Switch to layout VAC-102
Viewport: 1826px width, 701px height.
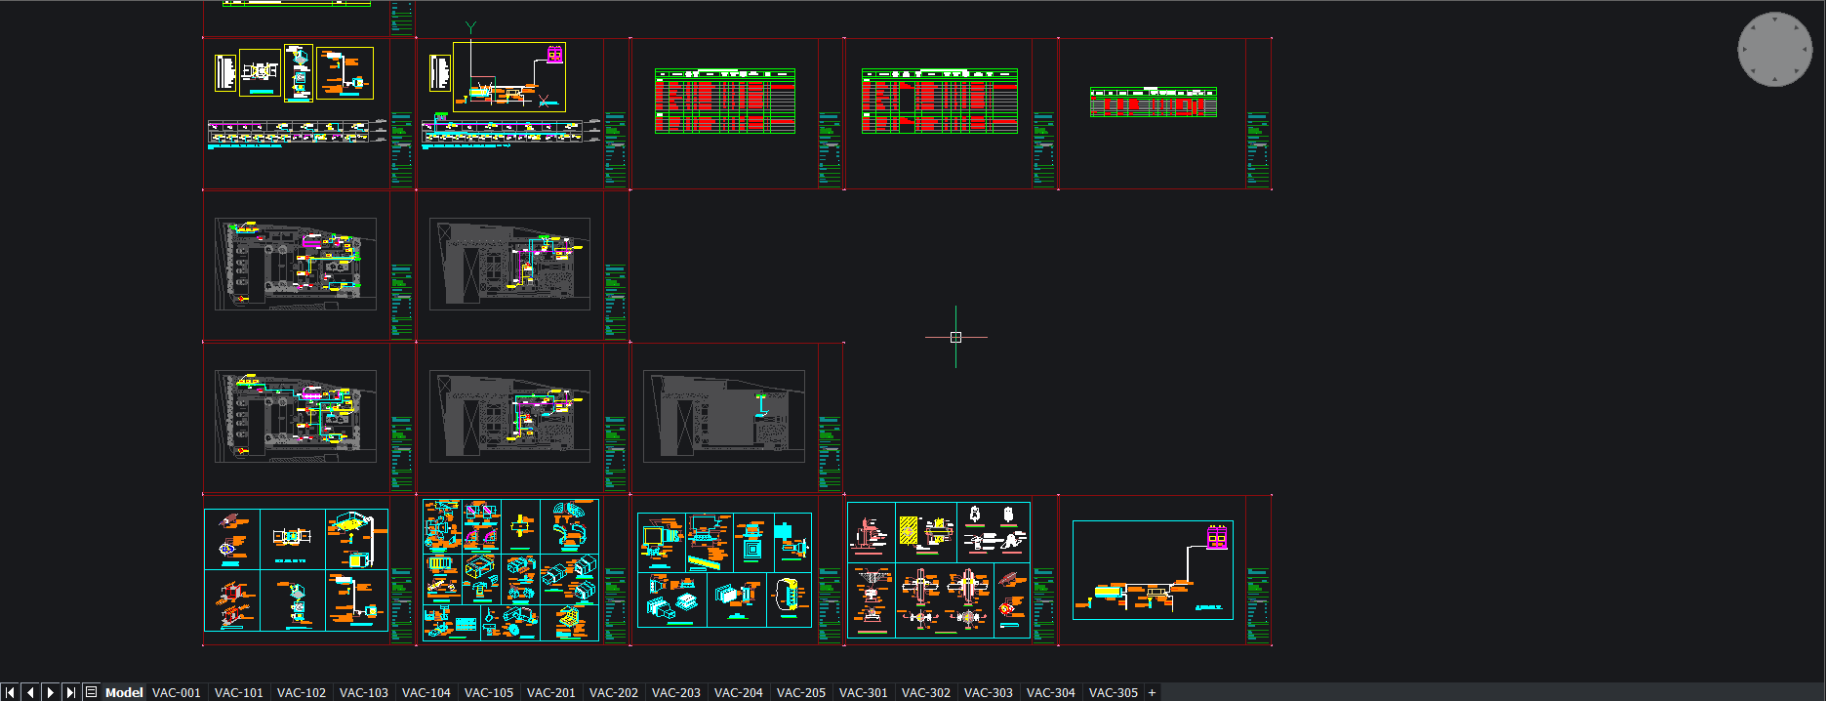click(302, 692)
